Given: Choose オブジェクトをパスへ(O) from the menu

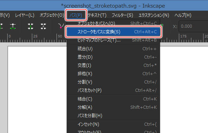Looking at the screenshot, I should (113, 23).
